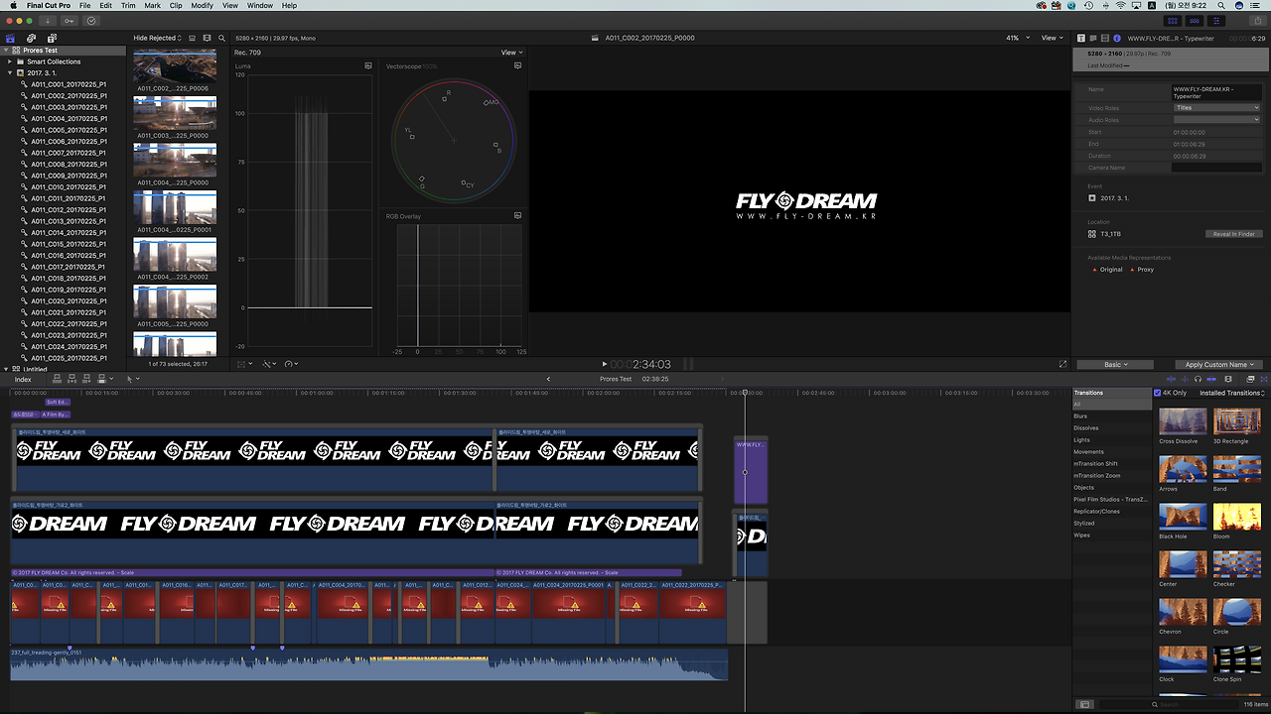The width and height of the screenshot is (1271, 714).
Task: Disable the 4K Only checkbox
Action: [x=1157, y=393]
